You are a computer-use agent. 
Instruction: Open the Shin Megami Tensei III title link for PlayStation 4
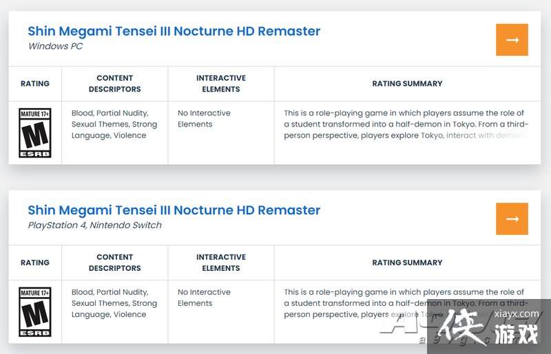pyautogui.click(x=174, y=210)
